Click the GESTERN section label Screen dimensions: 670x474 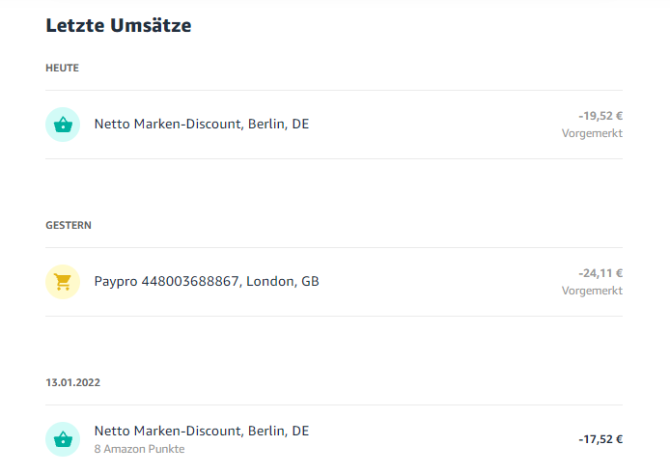coord(69,225)
